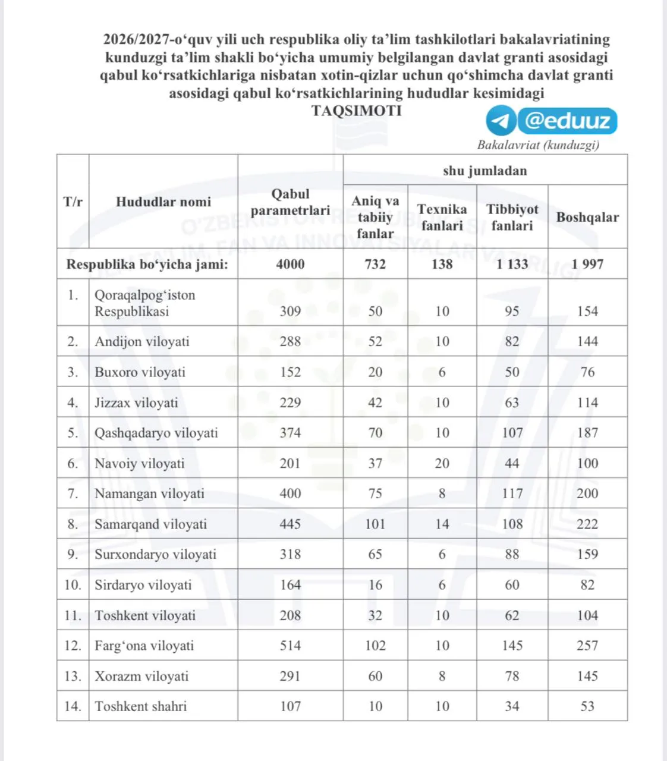Select the Samarqand viloyati row name

(x=150, y=524)
